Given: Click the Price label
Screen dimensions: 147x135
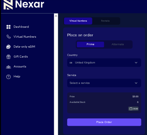Looking at the screenshot, I should (x=72, y=97).
